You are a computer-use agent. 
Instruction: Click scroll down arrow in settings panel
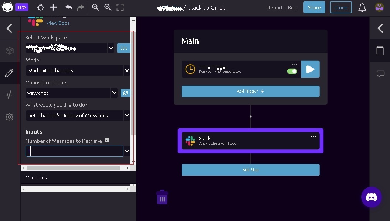click(133, 162)
